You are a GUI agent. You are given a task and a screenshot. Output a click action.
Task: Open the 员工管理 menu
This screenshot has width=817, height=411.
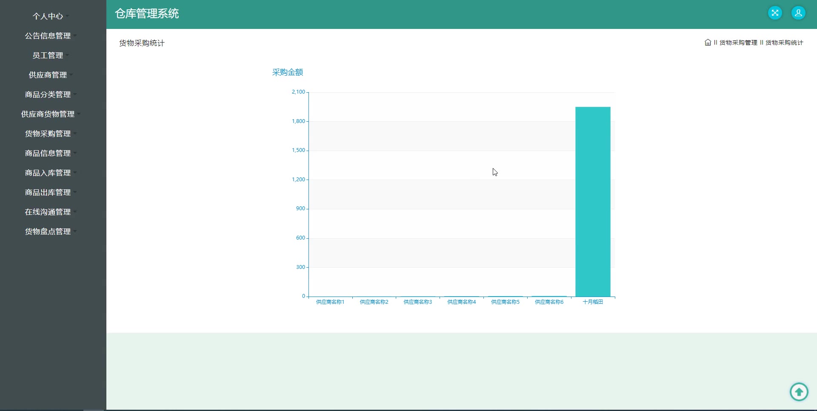click(48, 55)
